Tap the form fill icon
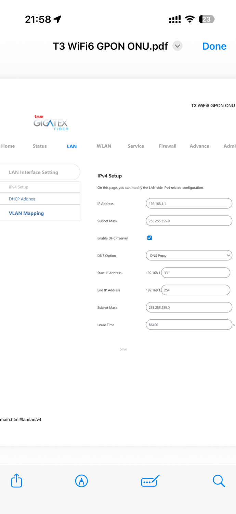Viewport: 236px width, 514px height. [x=150, y=481]
